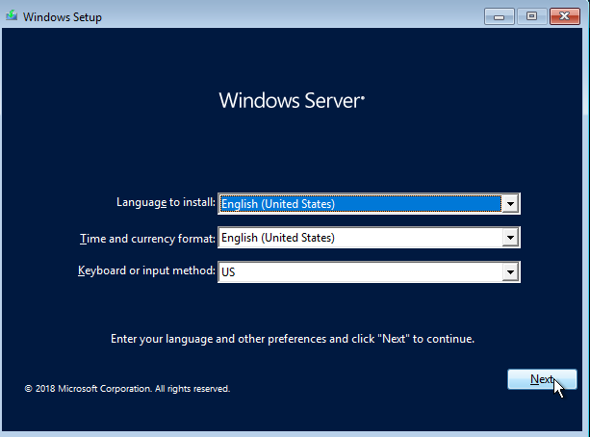Click the 'Keyboard or input method:' label
Image resolution: width=590 pixels, height=437 pixels.
click(x=146, y=271)
